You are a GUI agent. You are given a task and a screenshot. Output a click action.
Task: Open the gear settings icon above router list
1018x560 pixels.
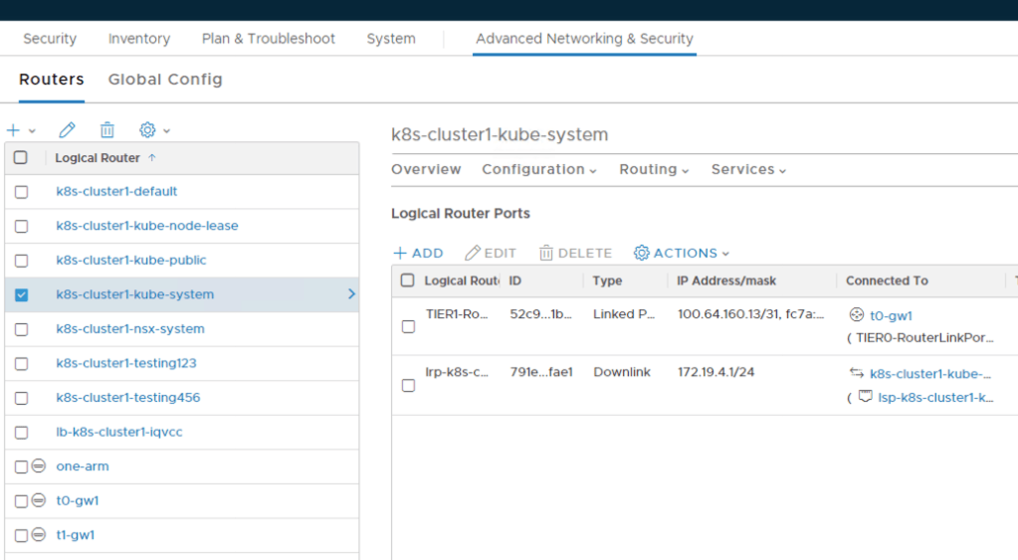[x=148, y=130]
